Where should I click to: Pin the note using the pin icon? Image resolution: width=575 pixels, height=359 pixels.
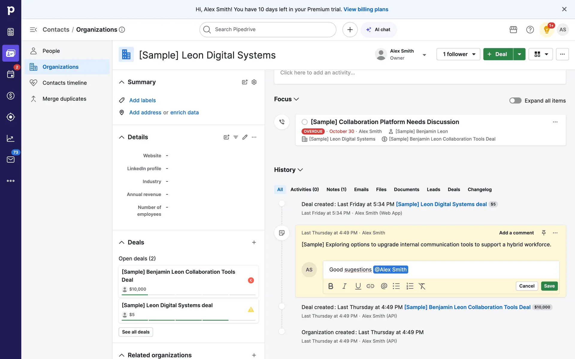click(544, 233)
